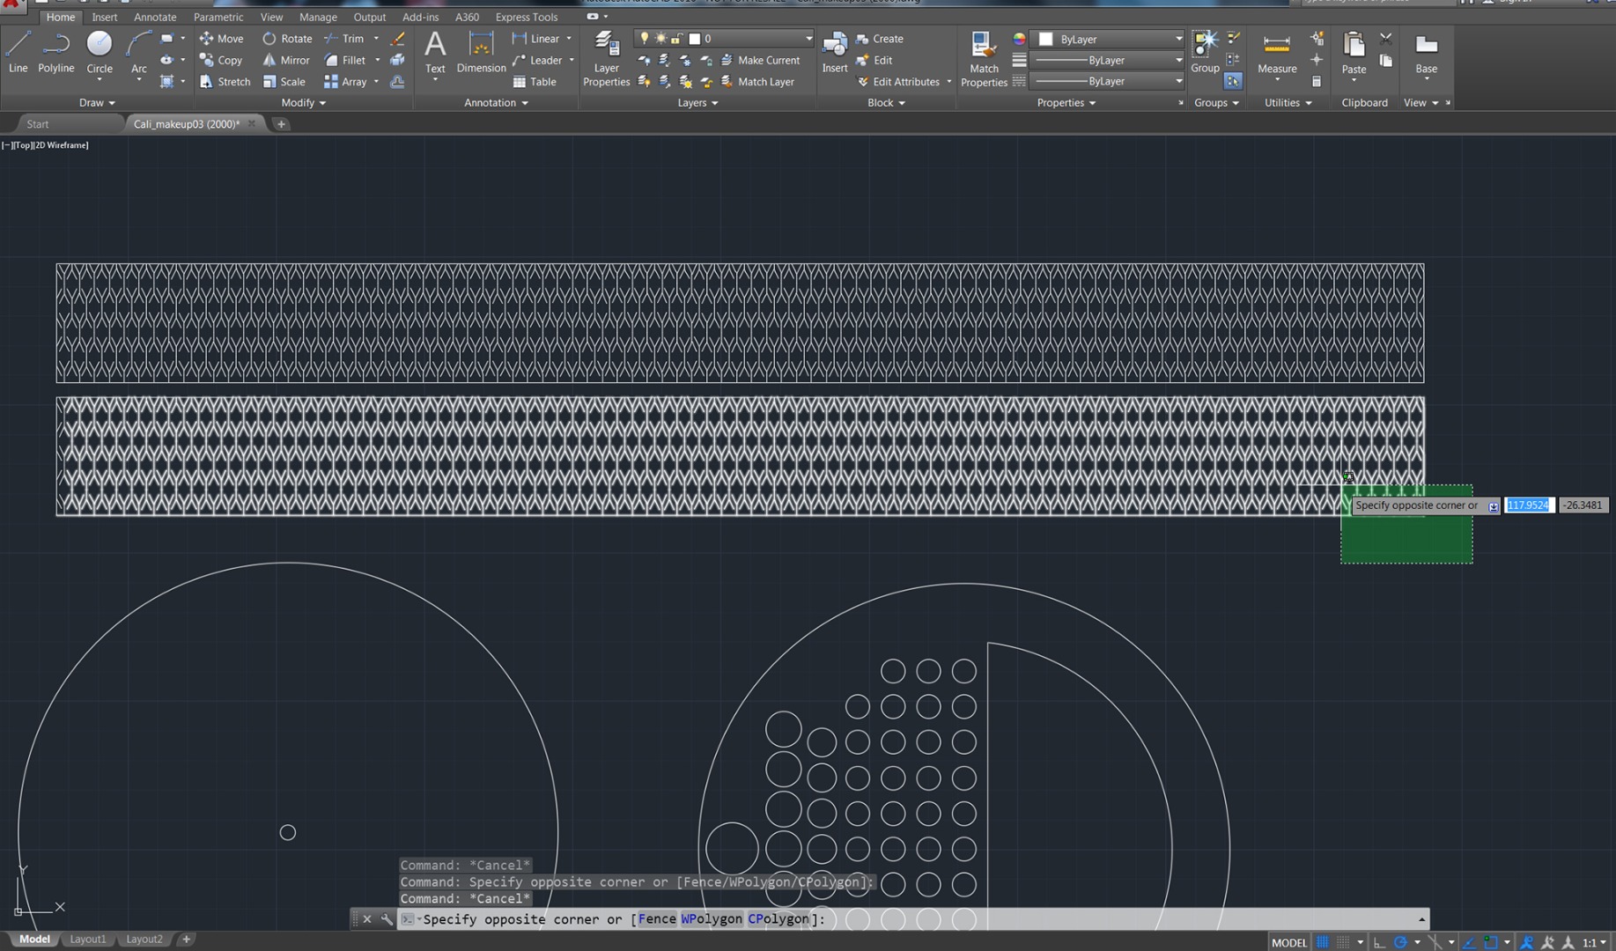Choose the Fence option in command line
Viewport: 1616px width, 951px height.
(657, 918)
